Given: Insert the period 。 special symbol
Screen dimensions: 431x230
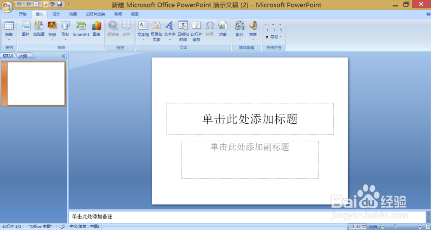Looking at the screenshot, I should (273, 24).
